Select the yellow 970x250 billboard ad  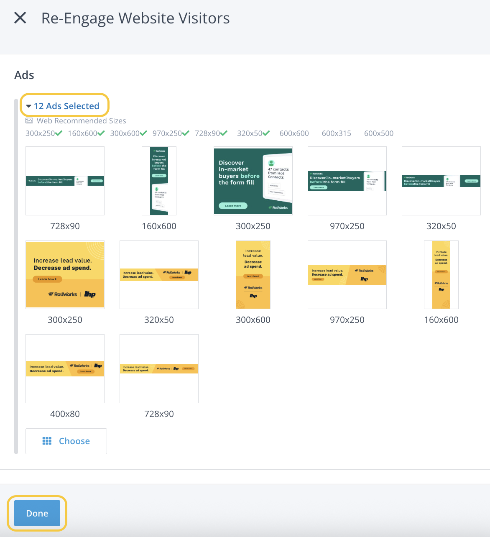pos(347,274)
